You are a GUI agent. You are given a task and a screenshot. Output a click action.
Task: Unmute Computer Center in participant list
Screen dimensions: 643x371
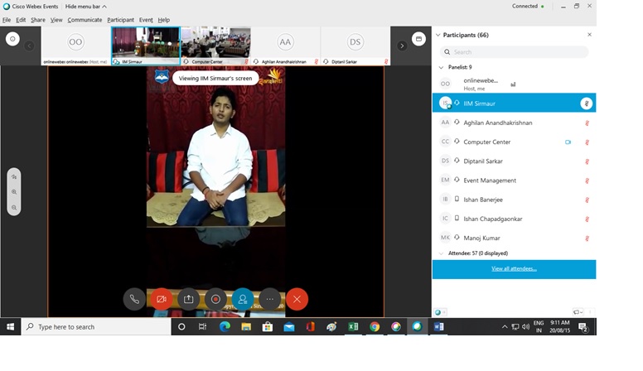(587, 142)
